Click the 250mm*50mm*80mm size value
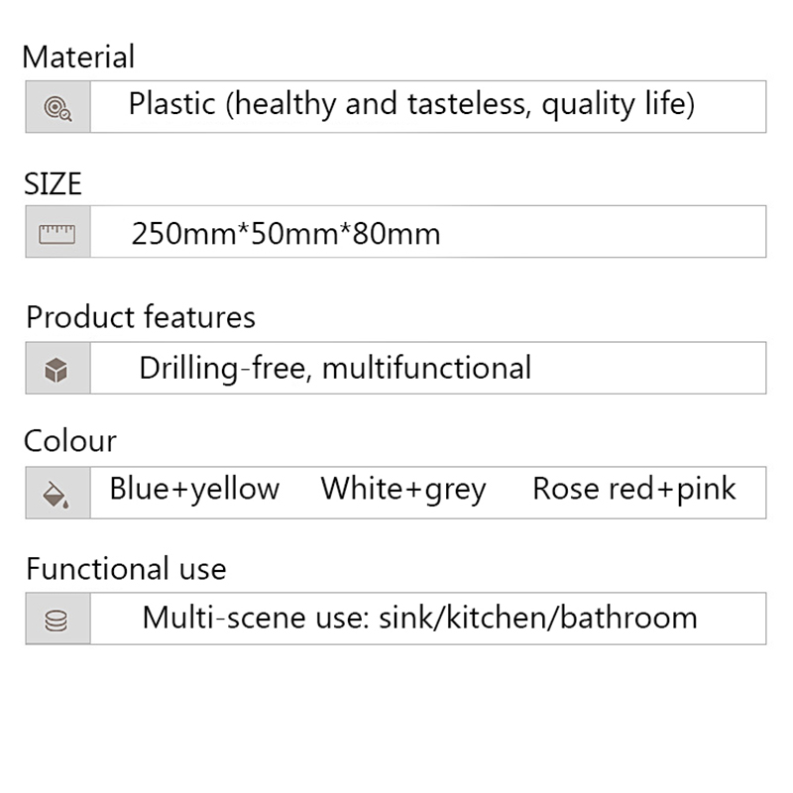Image resolution: width=793 pixels, height=793 pixels. tap(285, 234)
